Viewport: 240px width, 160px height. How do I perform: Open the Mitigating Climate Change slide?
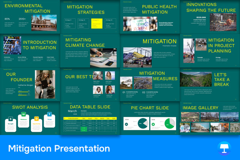(x=90, y=51)
